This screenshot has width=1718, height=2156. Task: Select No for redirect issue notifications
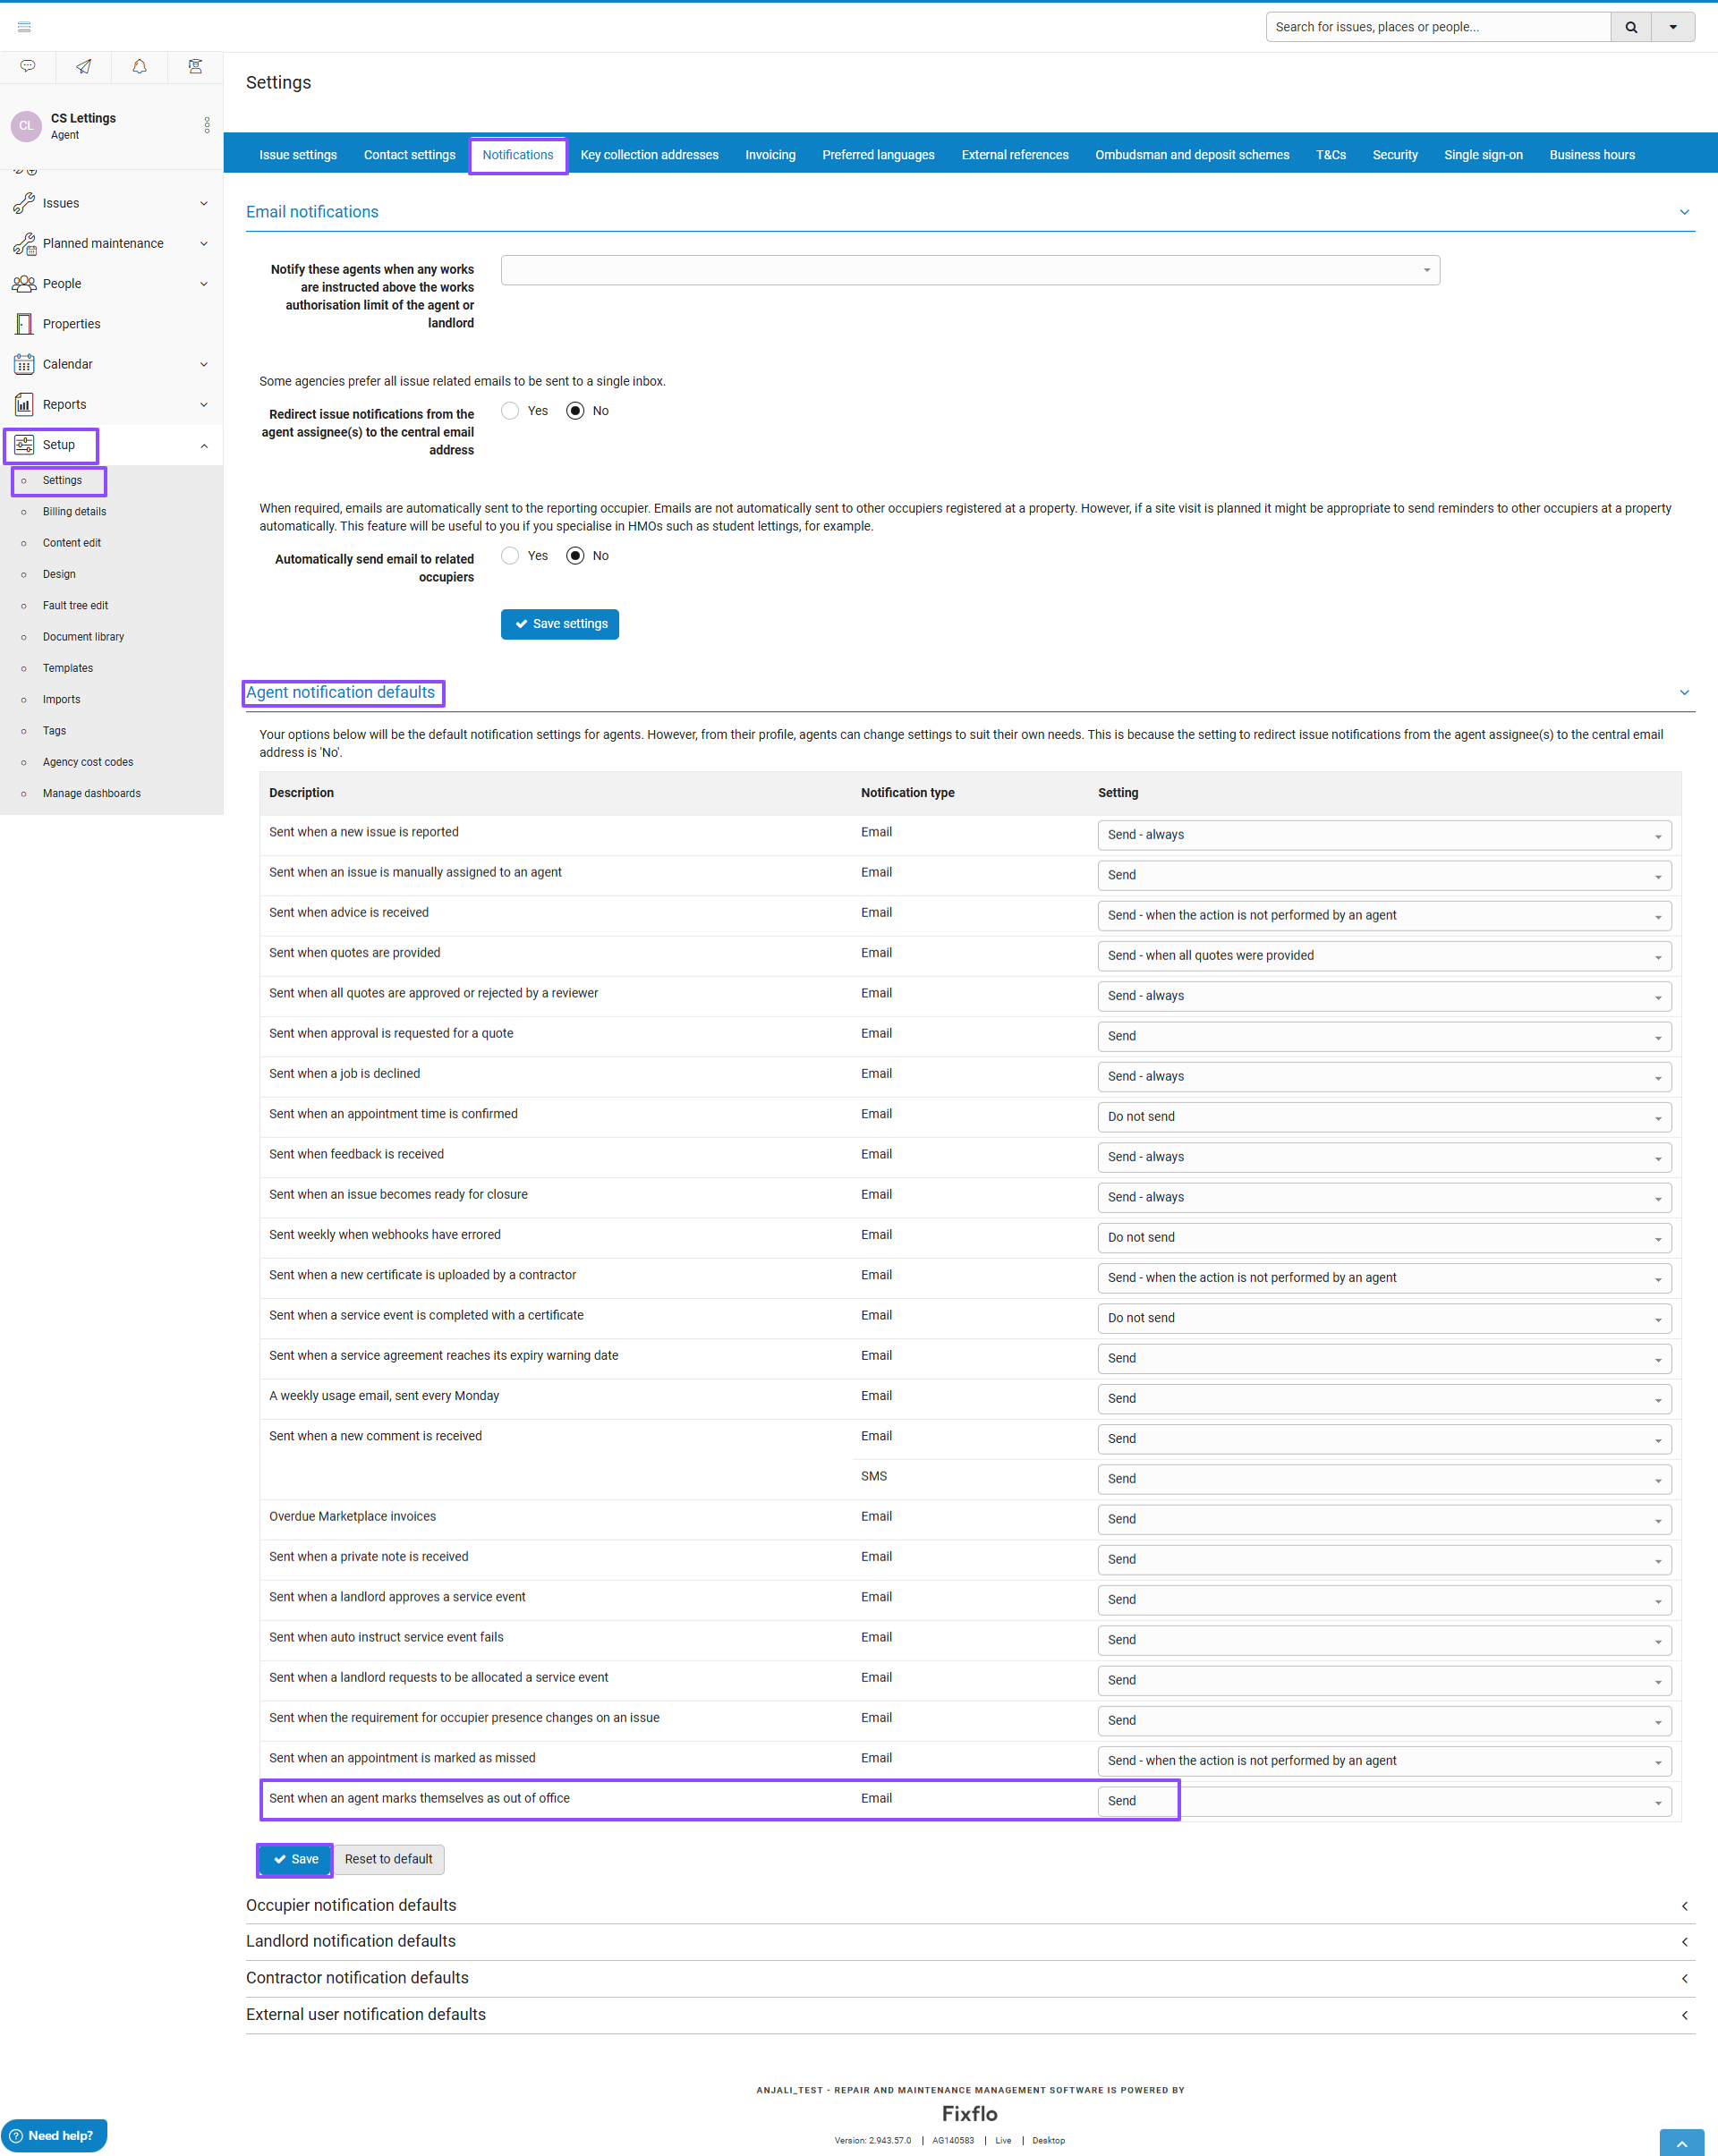(x=575, y=411)
